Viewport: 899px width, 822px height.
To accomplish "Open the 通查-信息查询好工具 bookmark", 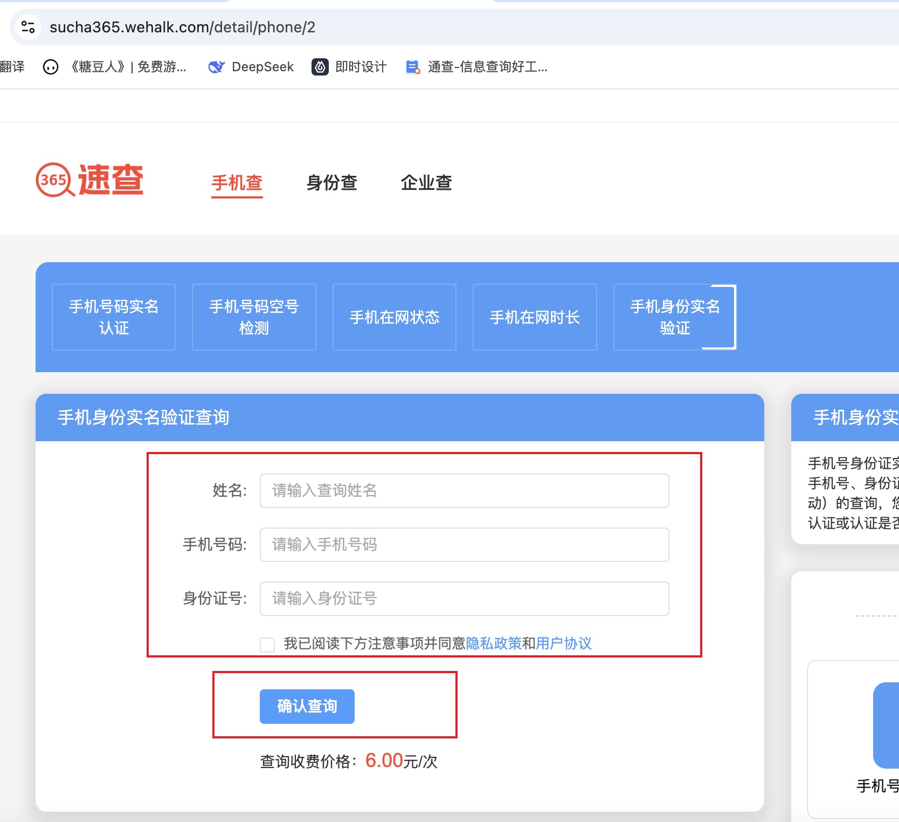I will pyautogui.click(x=477, y=67).
